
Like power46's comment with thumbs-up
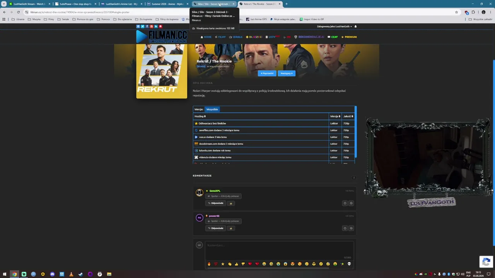(x=231, y=228)
